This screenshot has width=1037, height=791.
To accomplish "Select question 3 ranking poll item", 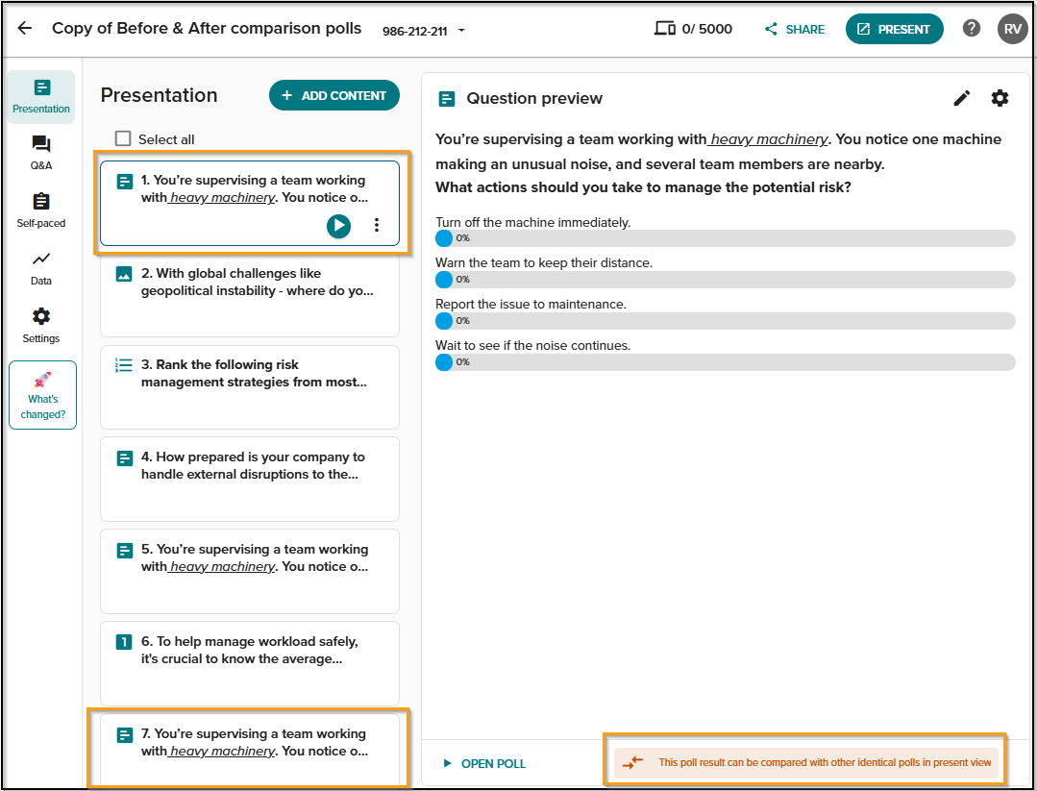I will pos(249,387).
